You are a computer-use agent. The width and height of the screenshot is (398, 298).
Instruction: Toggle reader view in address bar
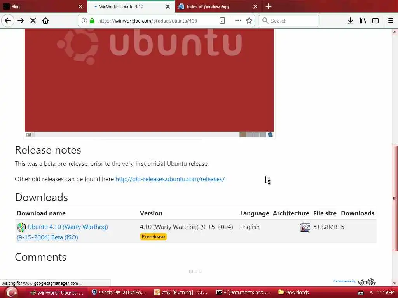[222, 21]
